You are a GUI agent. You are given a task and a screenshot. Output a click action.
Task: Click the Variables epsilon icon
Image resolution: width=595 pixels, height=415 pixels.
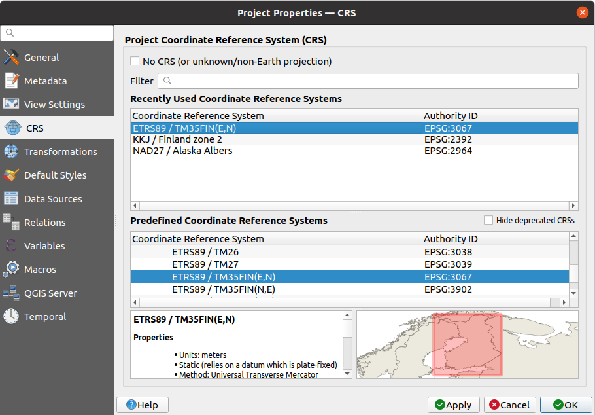[x=12, y=245]
